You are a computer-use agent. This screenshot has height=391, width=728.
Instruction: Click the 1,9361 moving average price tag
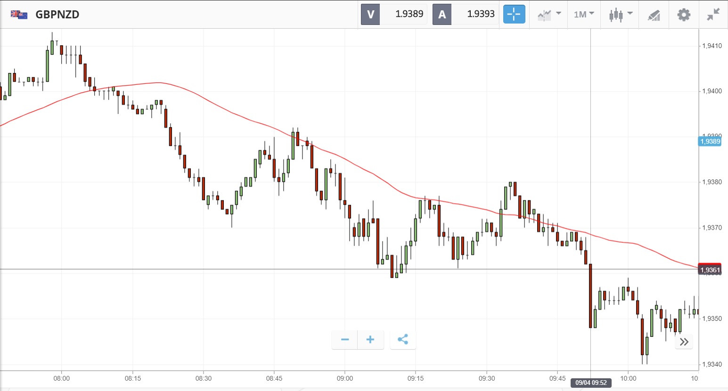pyautogui.click(x=710, y=270)
